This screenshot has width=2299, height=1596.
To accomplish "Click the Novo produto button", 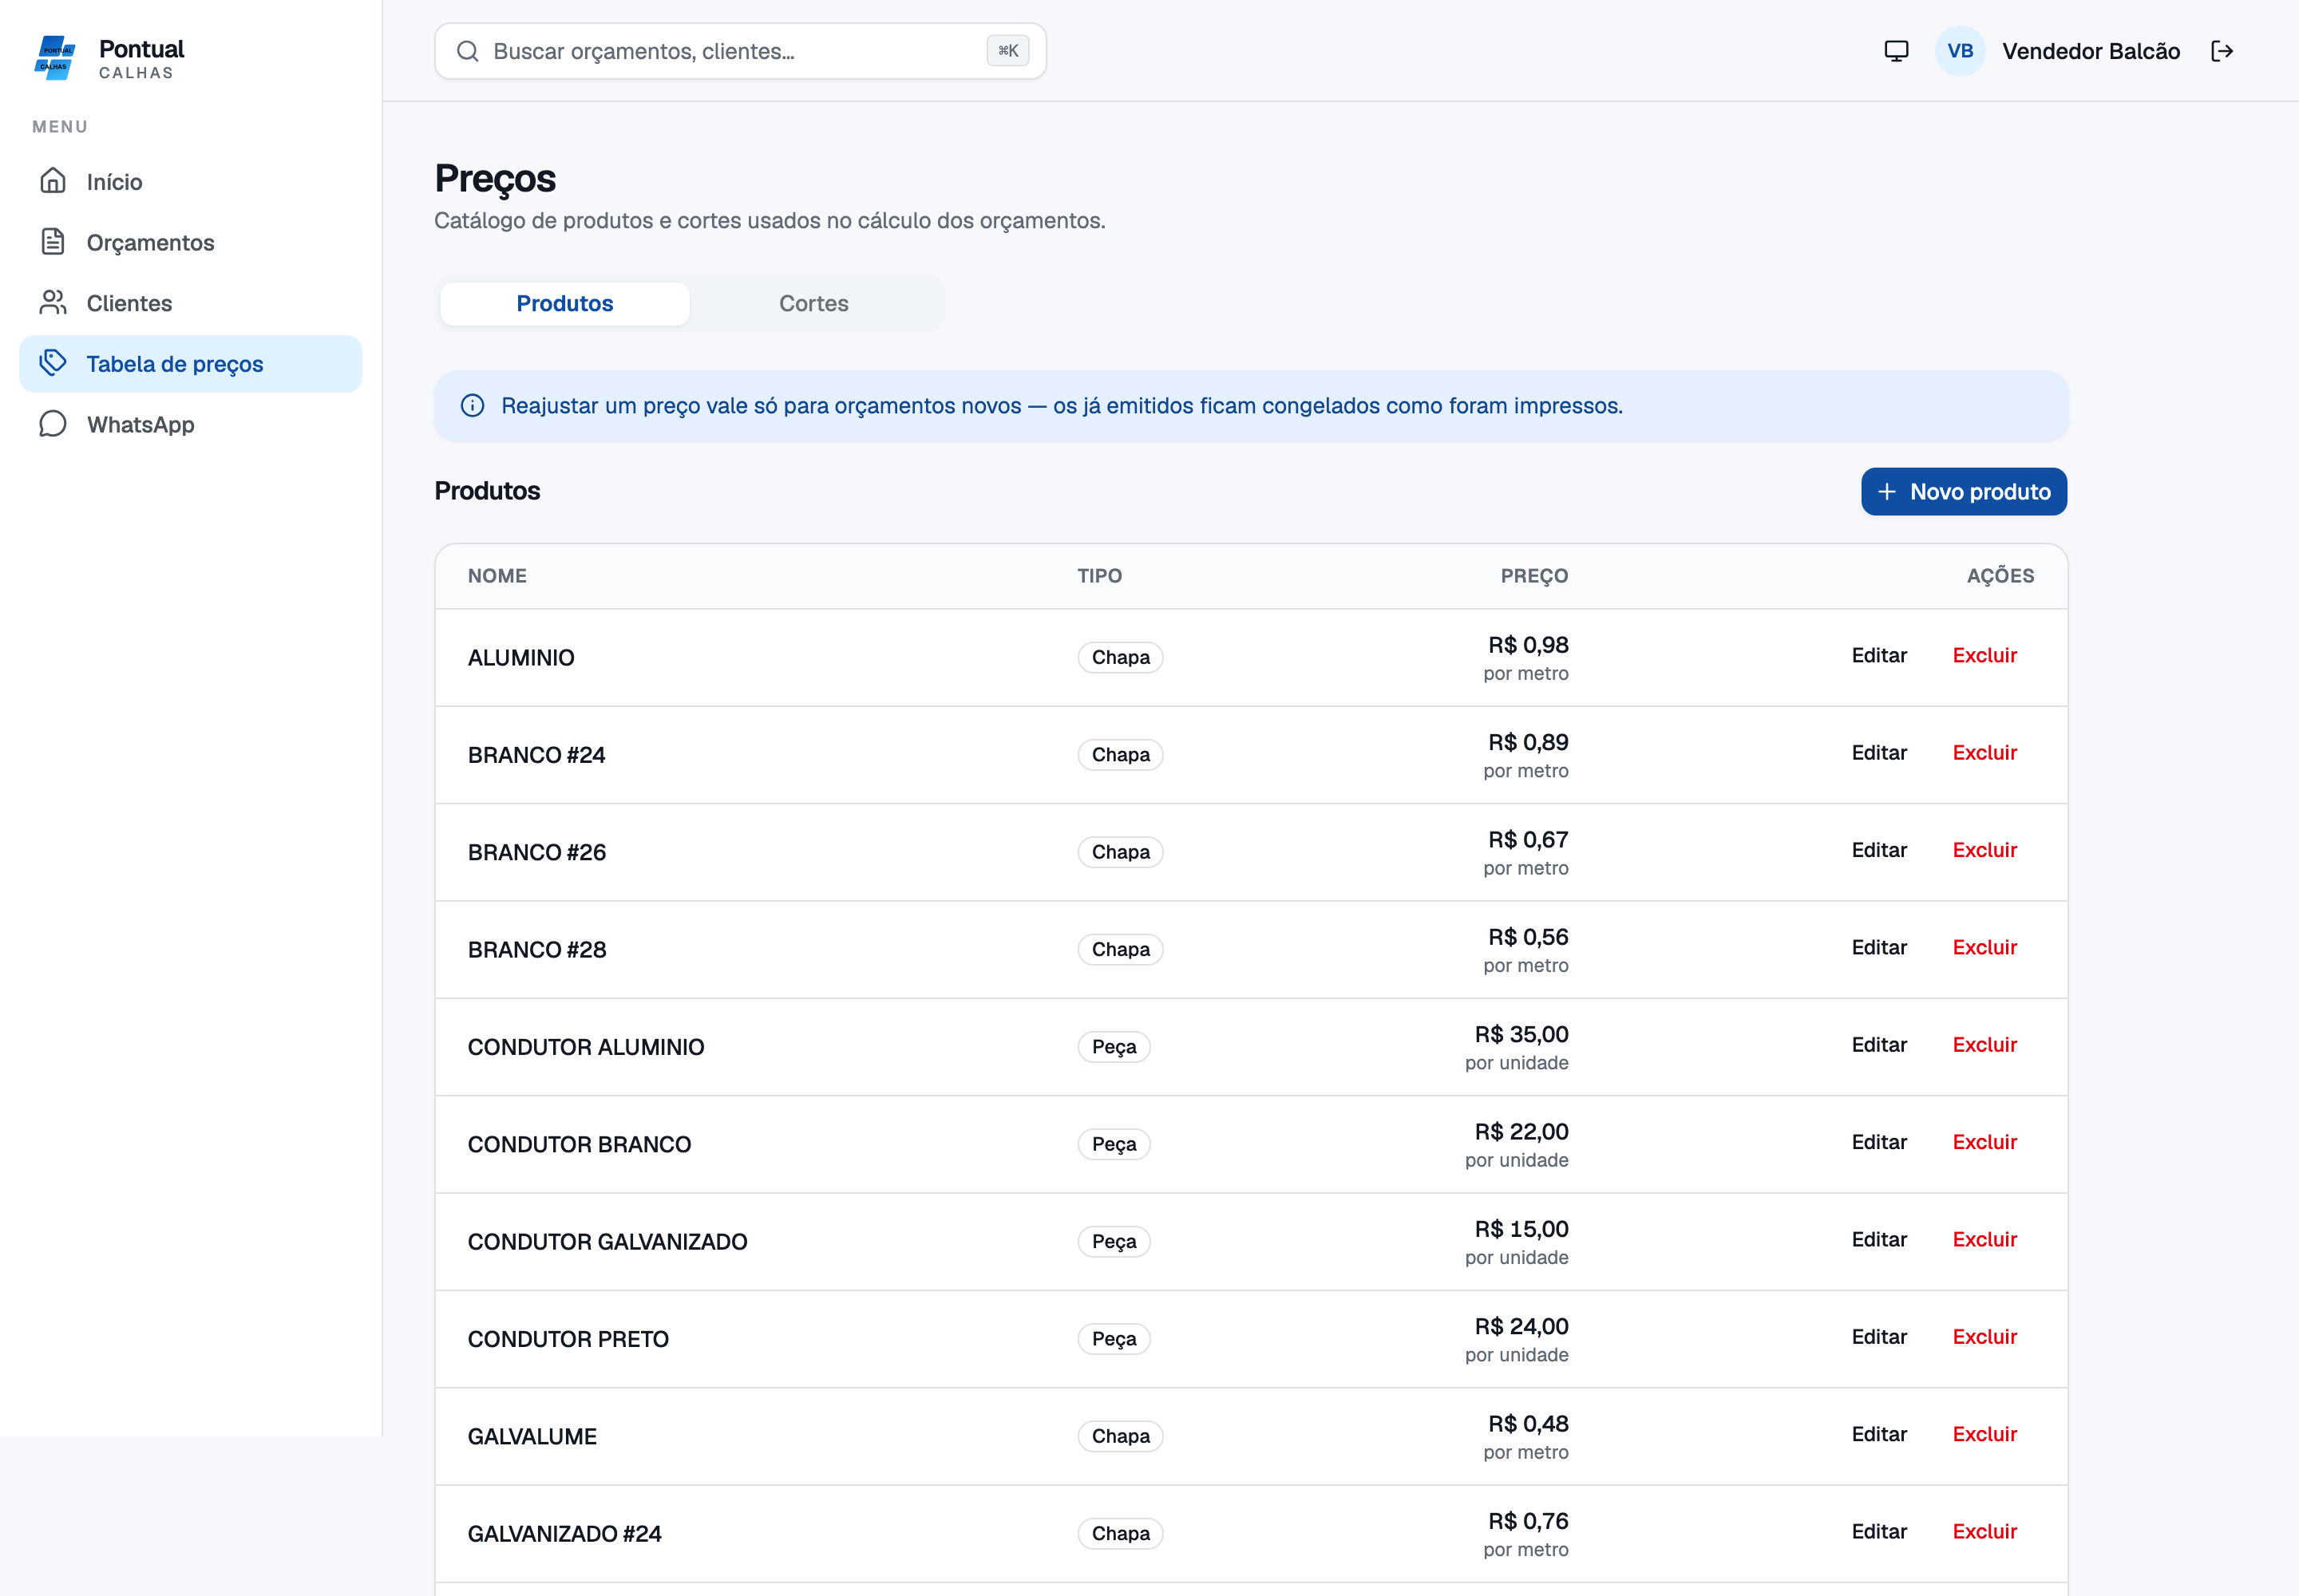I will point(1964,492).
